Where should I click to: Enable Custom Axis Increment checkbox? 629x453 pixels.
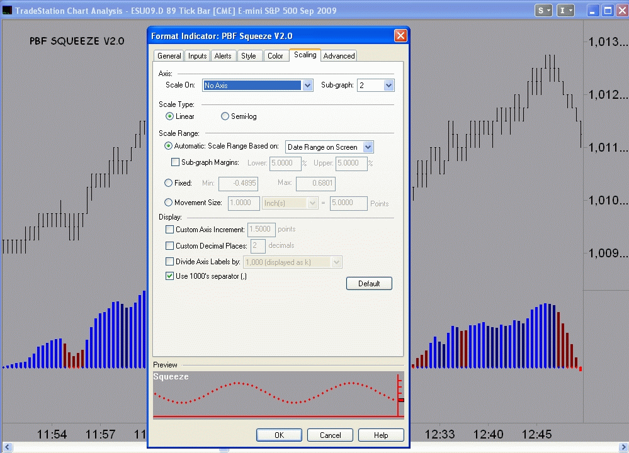170,229
